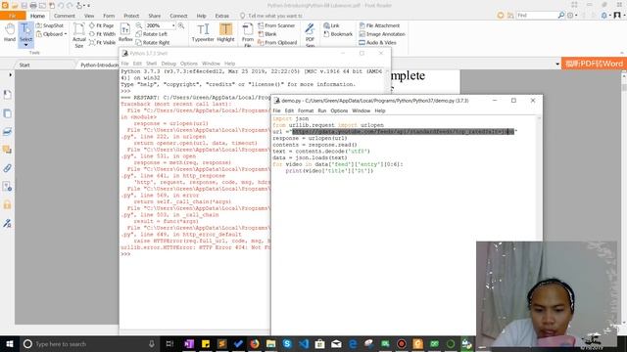The width and height of the screenshot is (627, 352).
Task: Open Firefox from the taskbar
Action: [x=255, y=343]
